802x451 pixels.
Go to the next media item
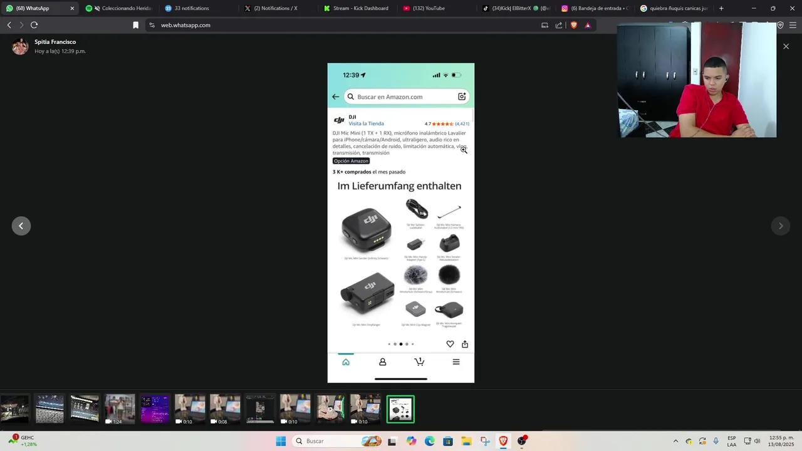[781, 226]
